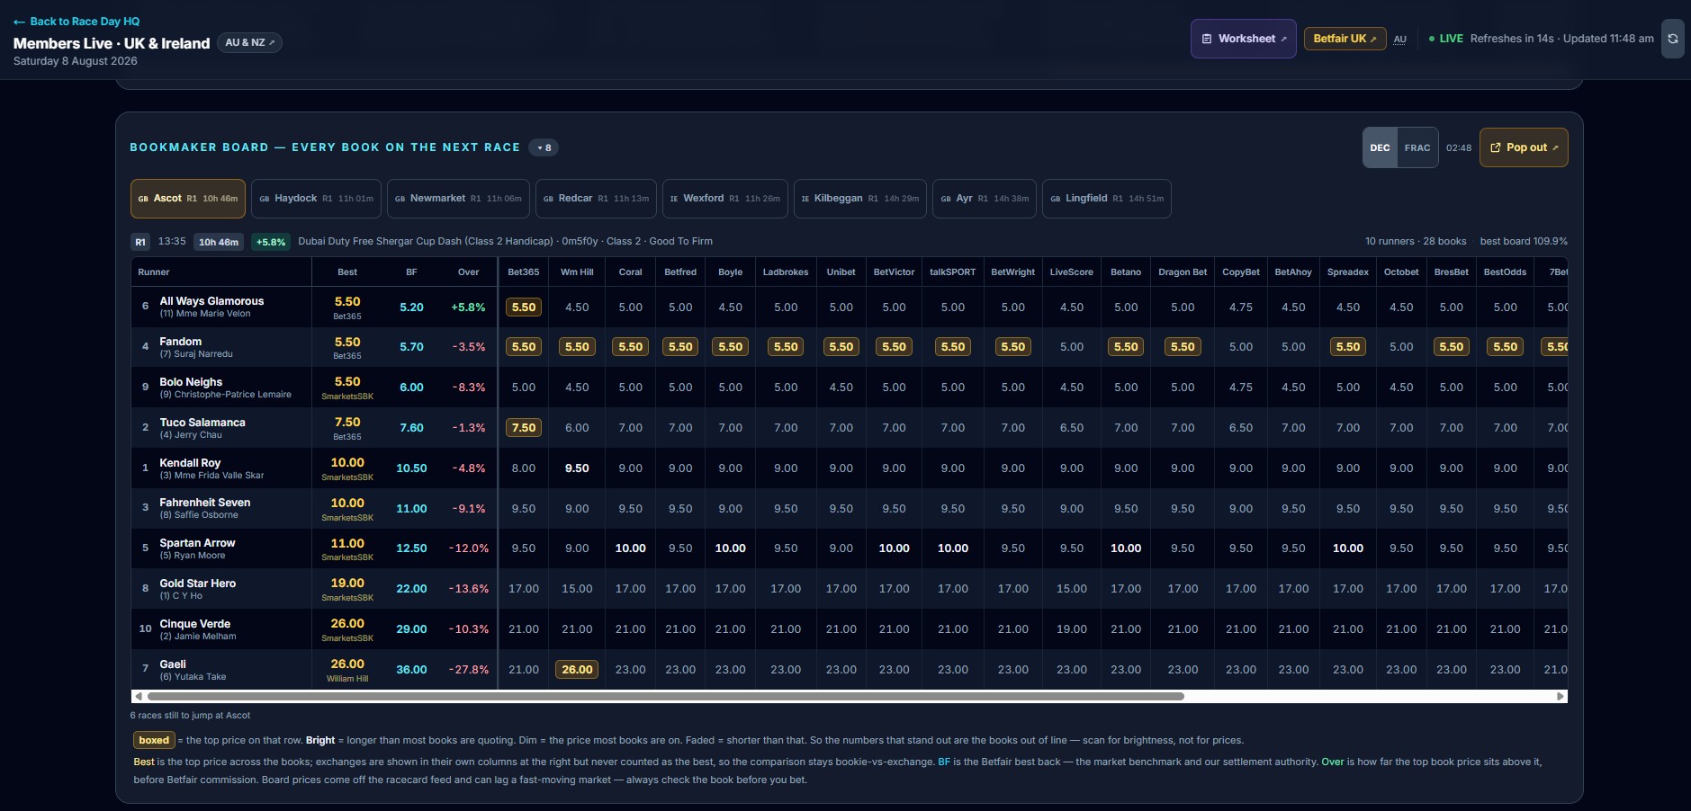Select the Lingfield R1 tab
This screenshot has height=811, width=1691.
click(x=1107, y=199)
